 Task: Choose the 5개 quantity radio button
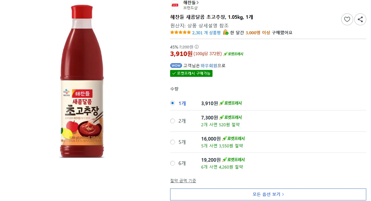pyautogui.click(x=173, y=142)
